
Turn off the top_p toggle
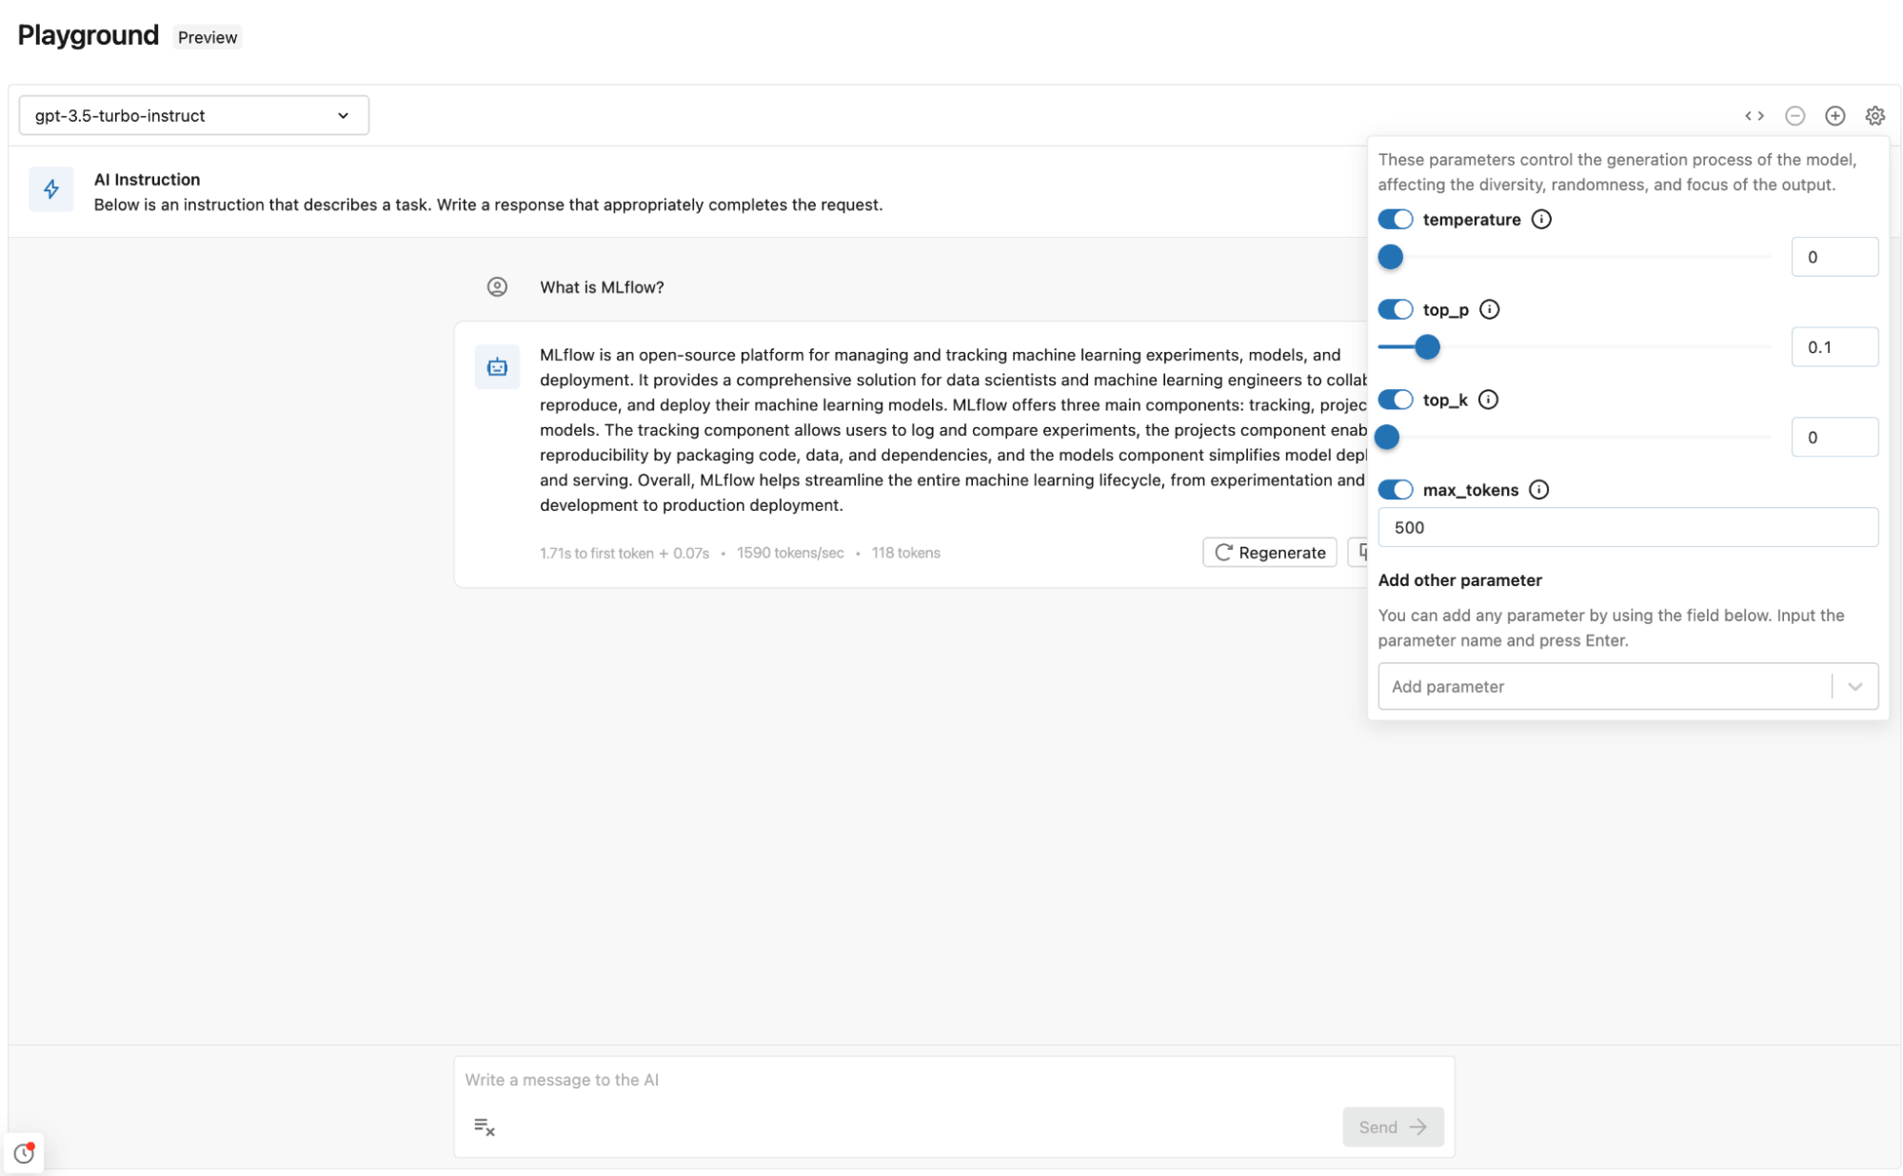(x=1395, y=310)
